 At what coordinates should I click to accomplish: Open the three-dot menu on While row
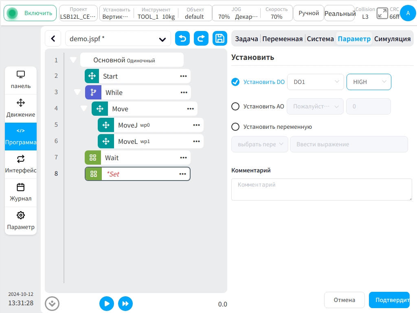(184, 93)
